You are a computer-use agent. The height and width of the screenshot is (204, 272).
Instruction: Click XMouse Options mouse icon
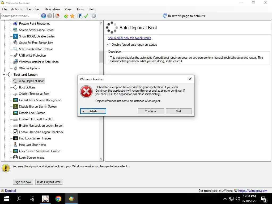15,68
